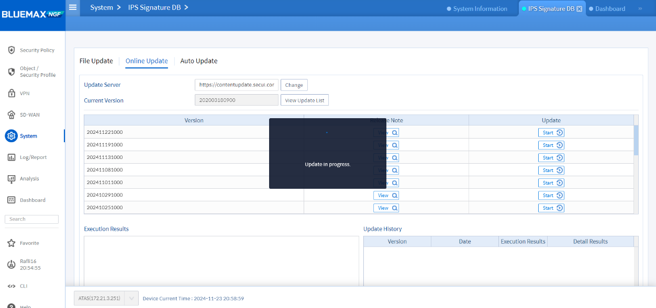Click Version column header in Update History
Viewport: 656px width, 308px height.
pyautogui.click(x=397, y=242)
